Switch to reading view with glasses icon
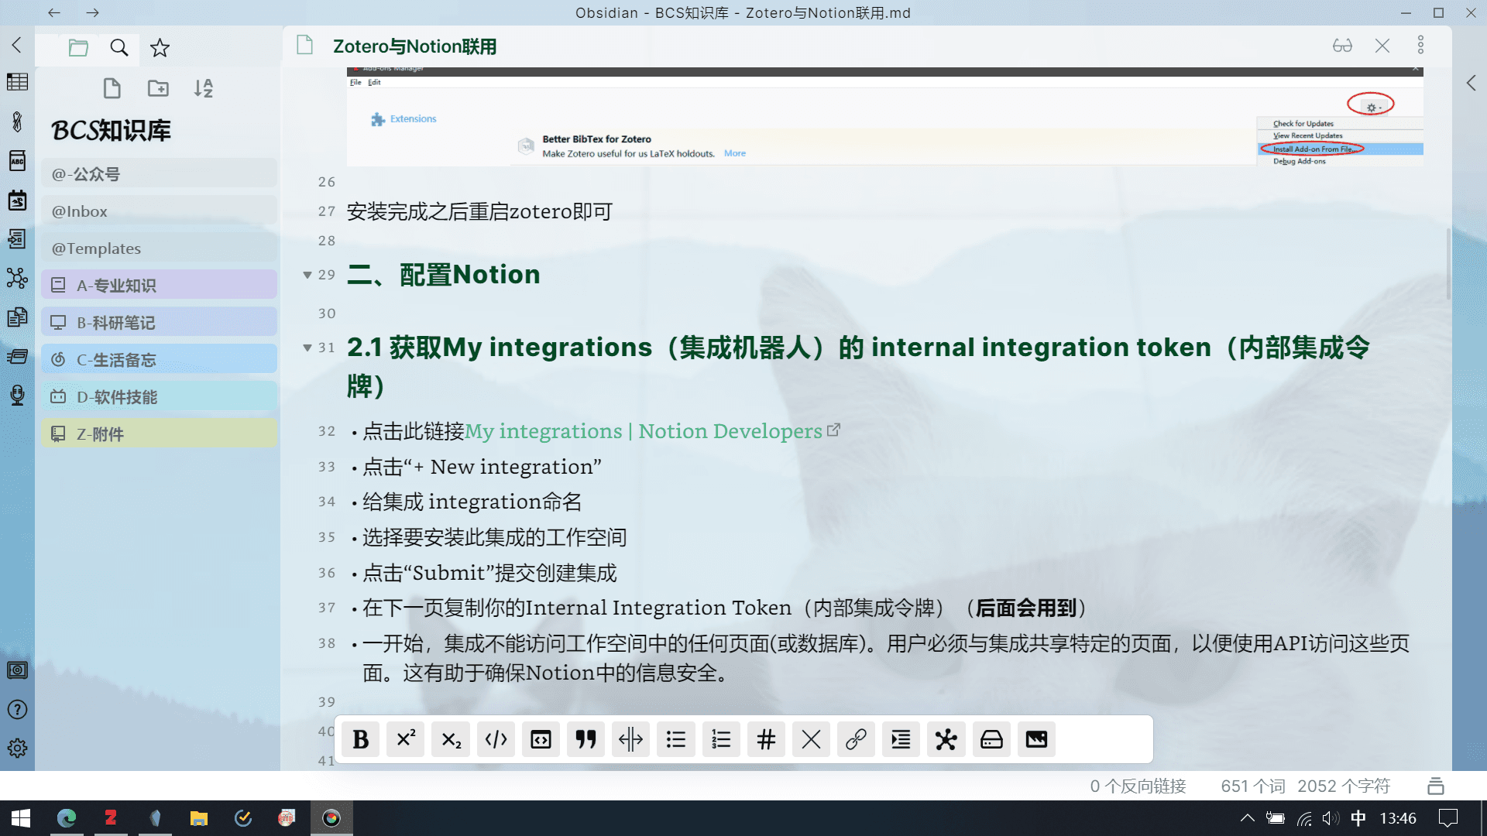Image resolution: width=1487 pixels, height=836 pixels. pos(1342,46)
